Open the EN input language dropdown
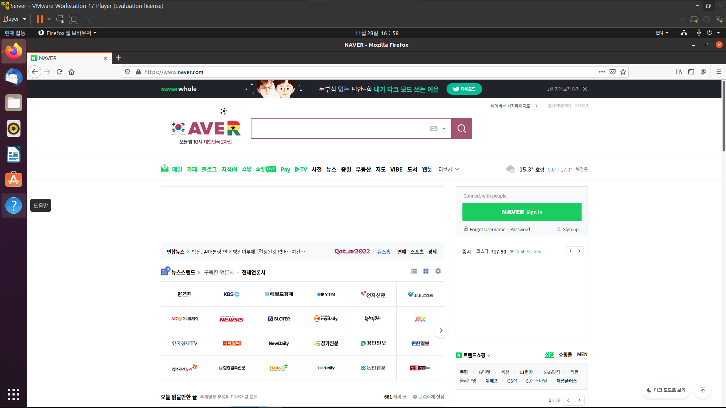The image size is (726, 408). 662,33
